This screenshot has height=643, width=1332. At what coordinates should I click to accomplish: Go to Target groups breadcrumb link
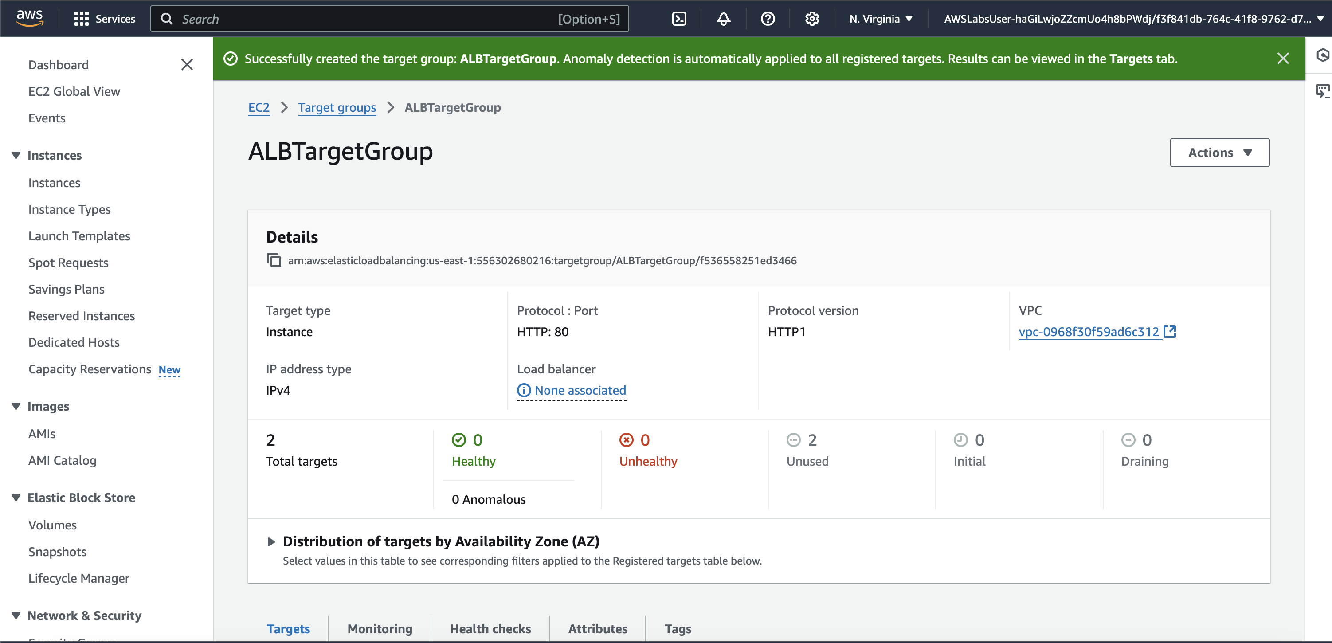click(337, 108)
